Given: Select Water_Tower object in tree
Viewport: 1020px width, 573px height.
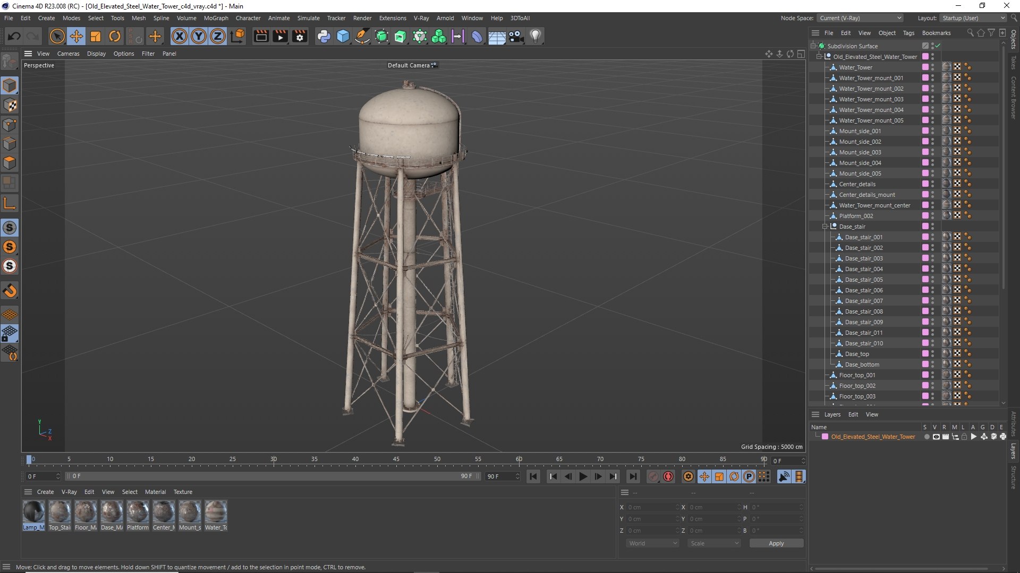Looking at the screenshot, I should [x=855, y=67].
